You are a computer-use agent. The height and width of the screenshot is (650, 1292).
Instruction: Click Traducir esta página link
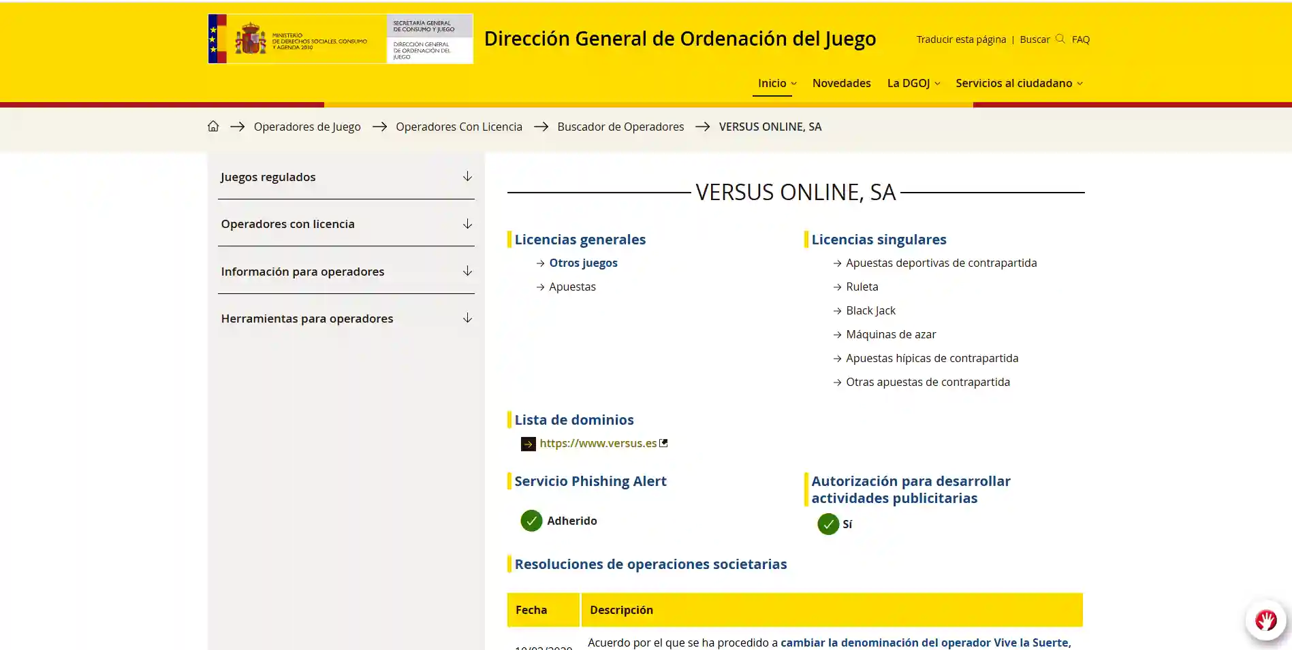coord(961,39)
